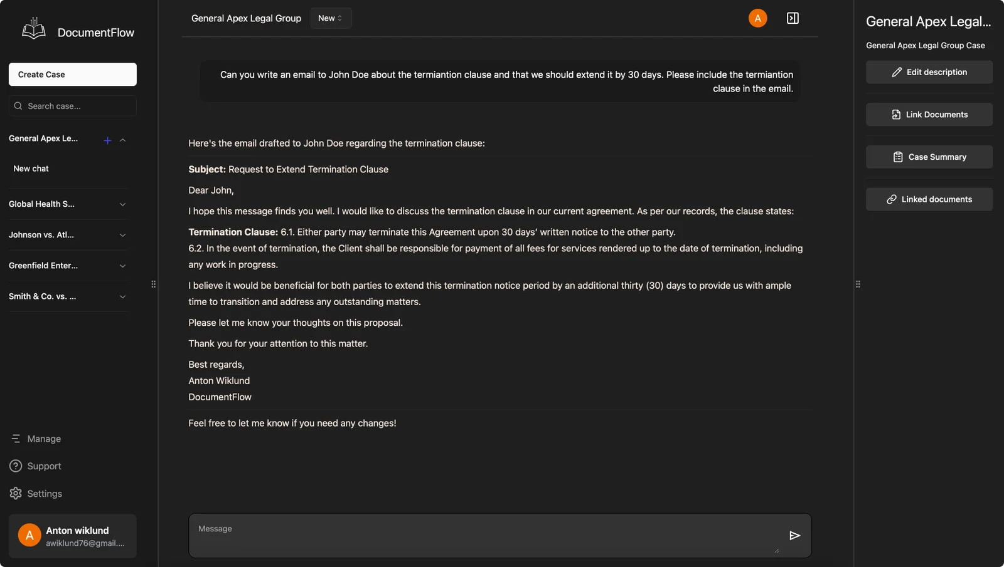The image size is (1004, 567).
Task: Click the send message arrow icon
Action: click(794, 536)
